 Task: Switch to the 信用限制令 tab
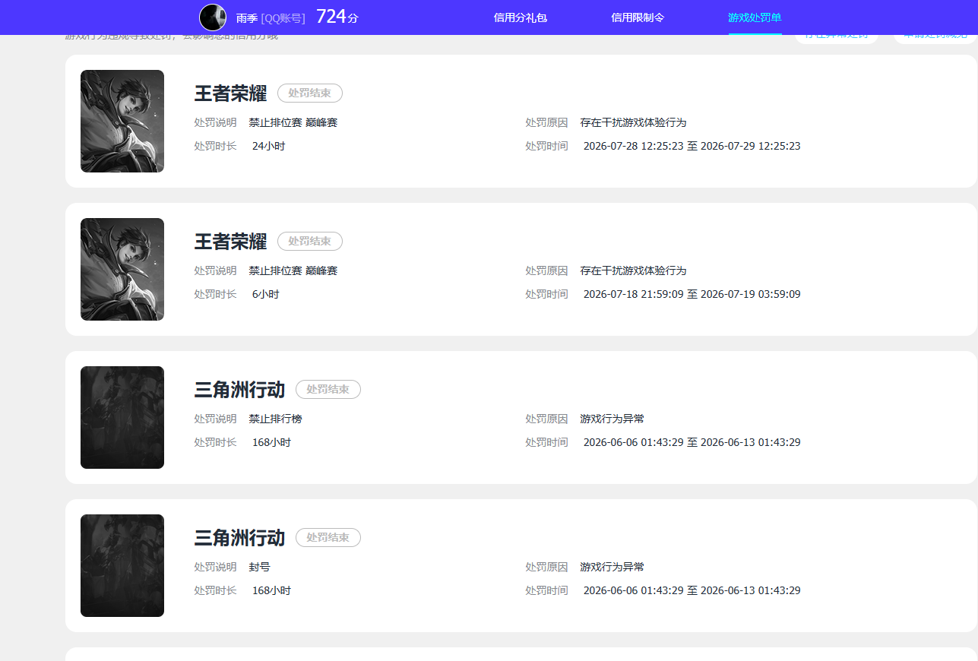(638, 17)
